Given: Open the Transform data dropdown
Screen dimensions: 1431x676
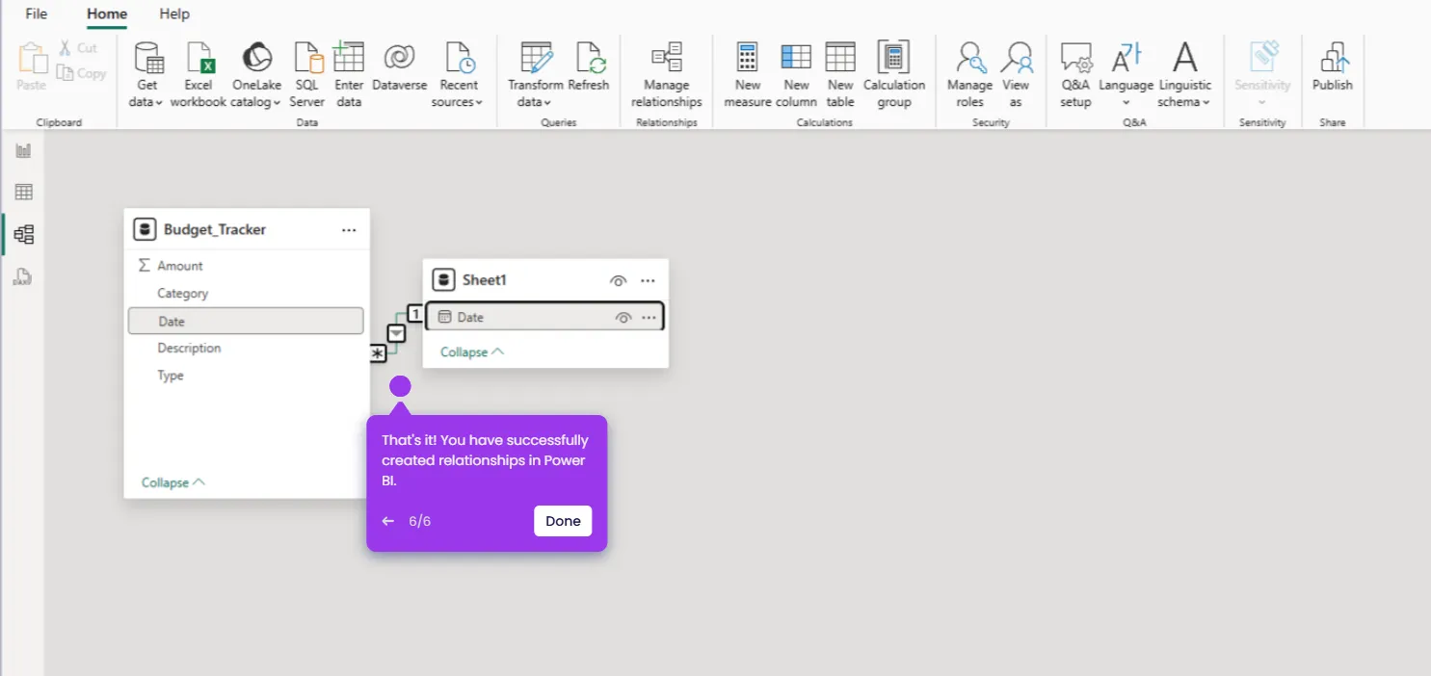Looking at the screenshot, I should (536, 75).
